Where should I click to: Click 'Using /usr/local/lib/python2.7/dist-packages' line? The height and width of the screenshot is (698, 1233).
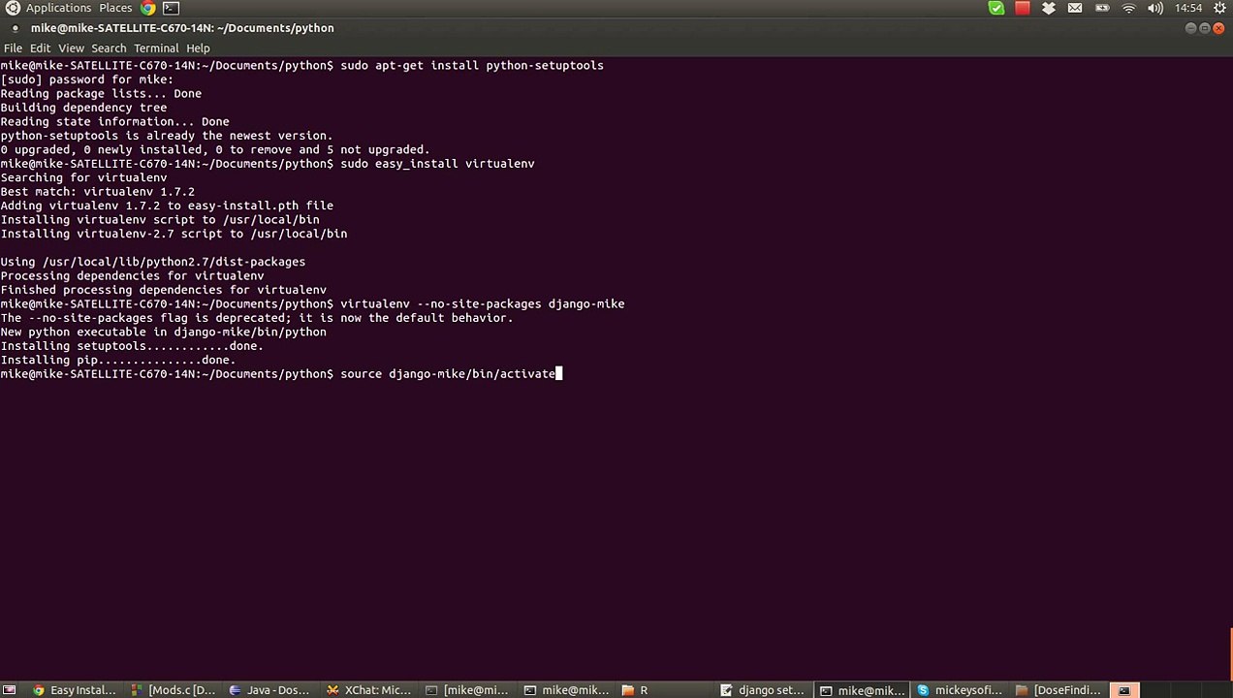coord(153,262)
